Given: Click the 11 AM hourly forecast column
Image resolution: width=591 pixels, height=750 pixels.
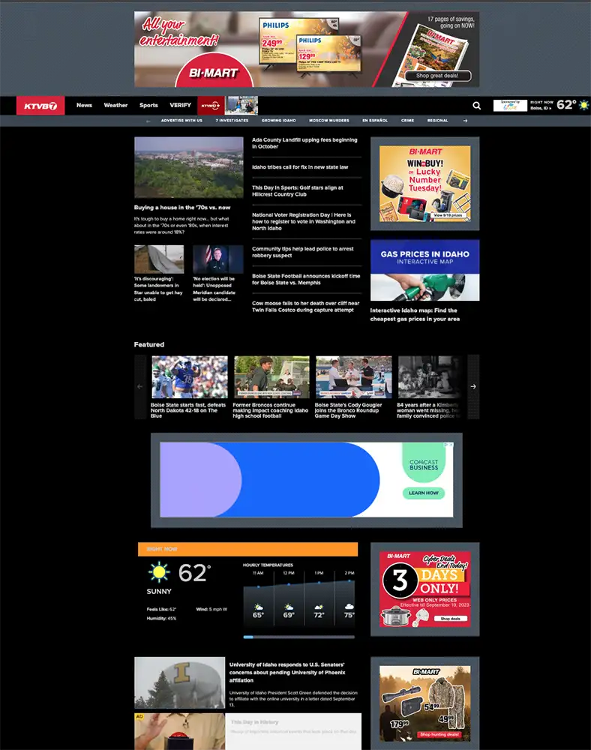Looking at the screenshot, I should [258, 598].
